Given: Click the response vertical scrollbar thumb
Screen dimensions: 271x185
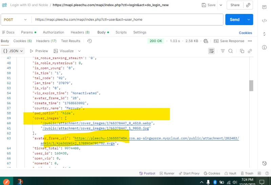Looking at the screenshot, I should tap(251, 86).
